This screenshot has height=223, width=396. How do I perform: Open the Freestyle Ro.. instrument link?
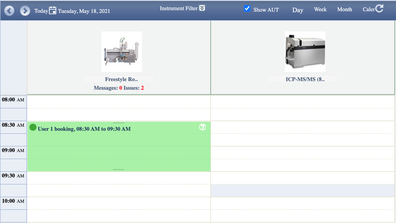(121, 79)
